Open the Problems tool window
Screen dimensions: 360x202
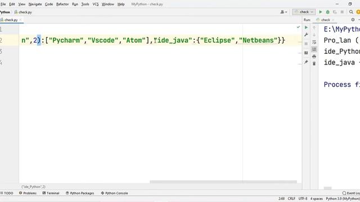point(28,193)
